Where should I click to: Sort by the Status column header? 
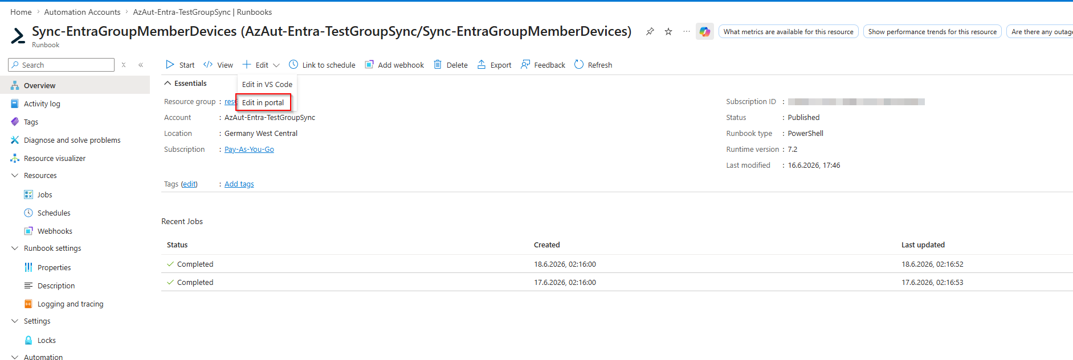pos(177,245)
